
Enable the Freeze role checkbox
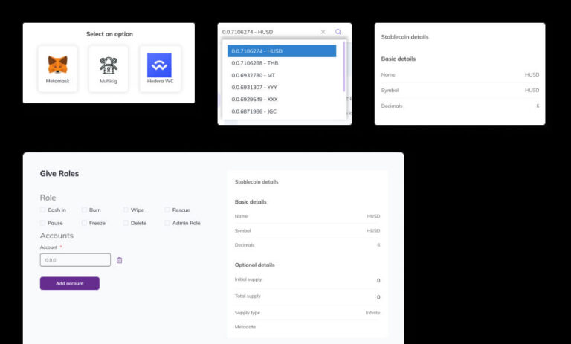tap(84, 223)
